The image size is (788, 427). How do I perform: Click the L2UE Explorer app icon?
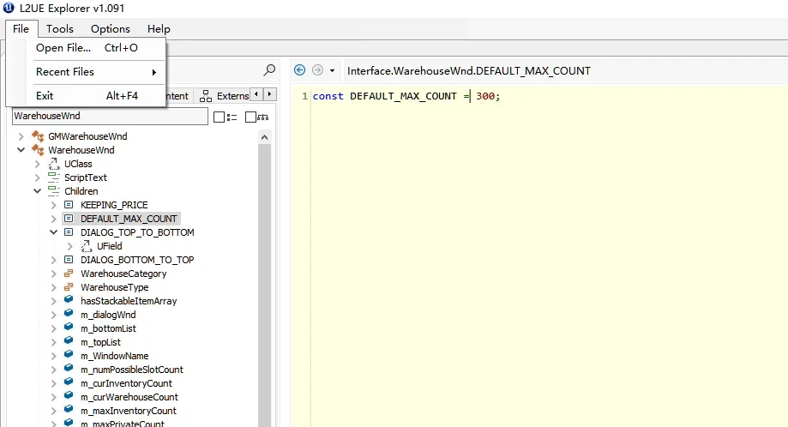pos(9,8)
